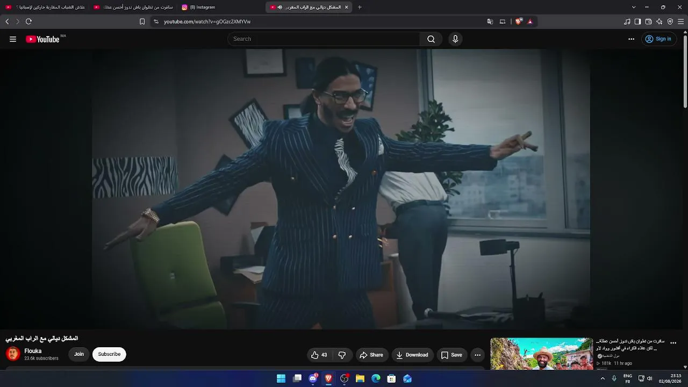Subscribe to the Flouka channel
688x387 pixels.
pos(109,355)
